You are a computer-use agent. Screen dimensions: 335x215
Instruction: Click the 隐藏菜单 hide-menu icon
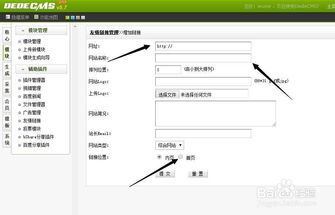pyautogui.click(x=8, y=17)
